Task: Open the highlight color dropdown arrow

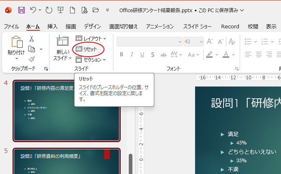Action: [217, 55]
